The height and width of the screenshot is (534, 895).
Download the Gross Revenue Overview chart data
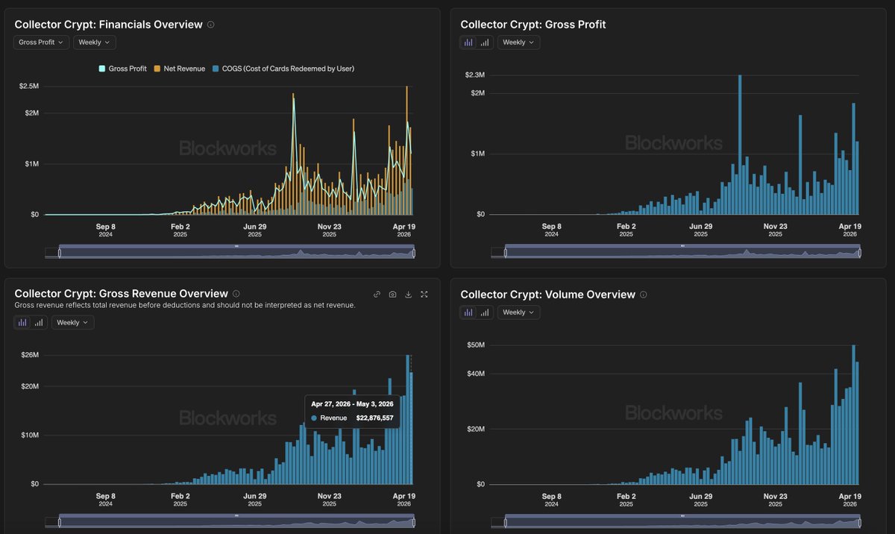[x=409, y=295]
